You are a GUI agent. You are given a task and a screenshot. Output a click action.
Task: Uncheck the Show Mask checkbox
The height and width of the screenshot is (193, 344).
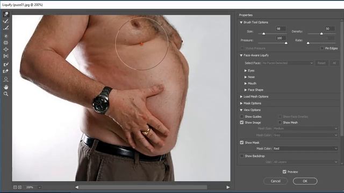(x=242, y=143)
